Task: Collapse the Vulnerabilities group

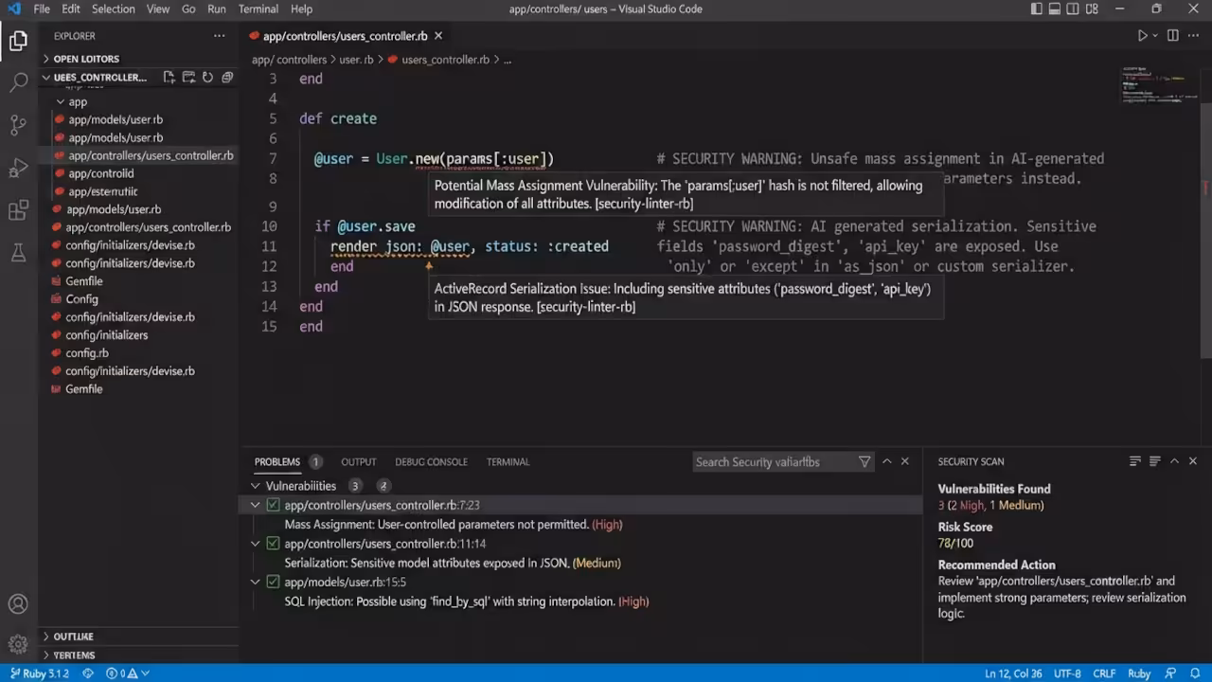Action: point(255,486)
